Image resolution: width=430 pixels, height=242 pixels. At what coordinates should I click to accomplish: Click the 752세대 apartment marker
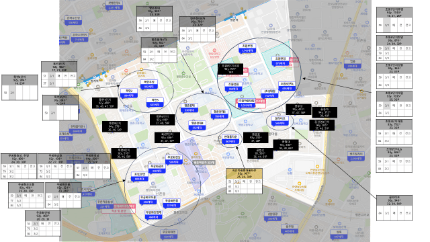[269, 93]
